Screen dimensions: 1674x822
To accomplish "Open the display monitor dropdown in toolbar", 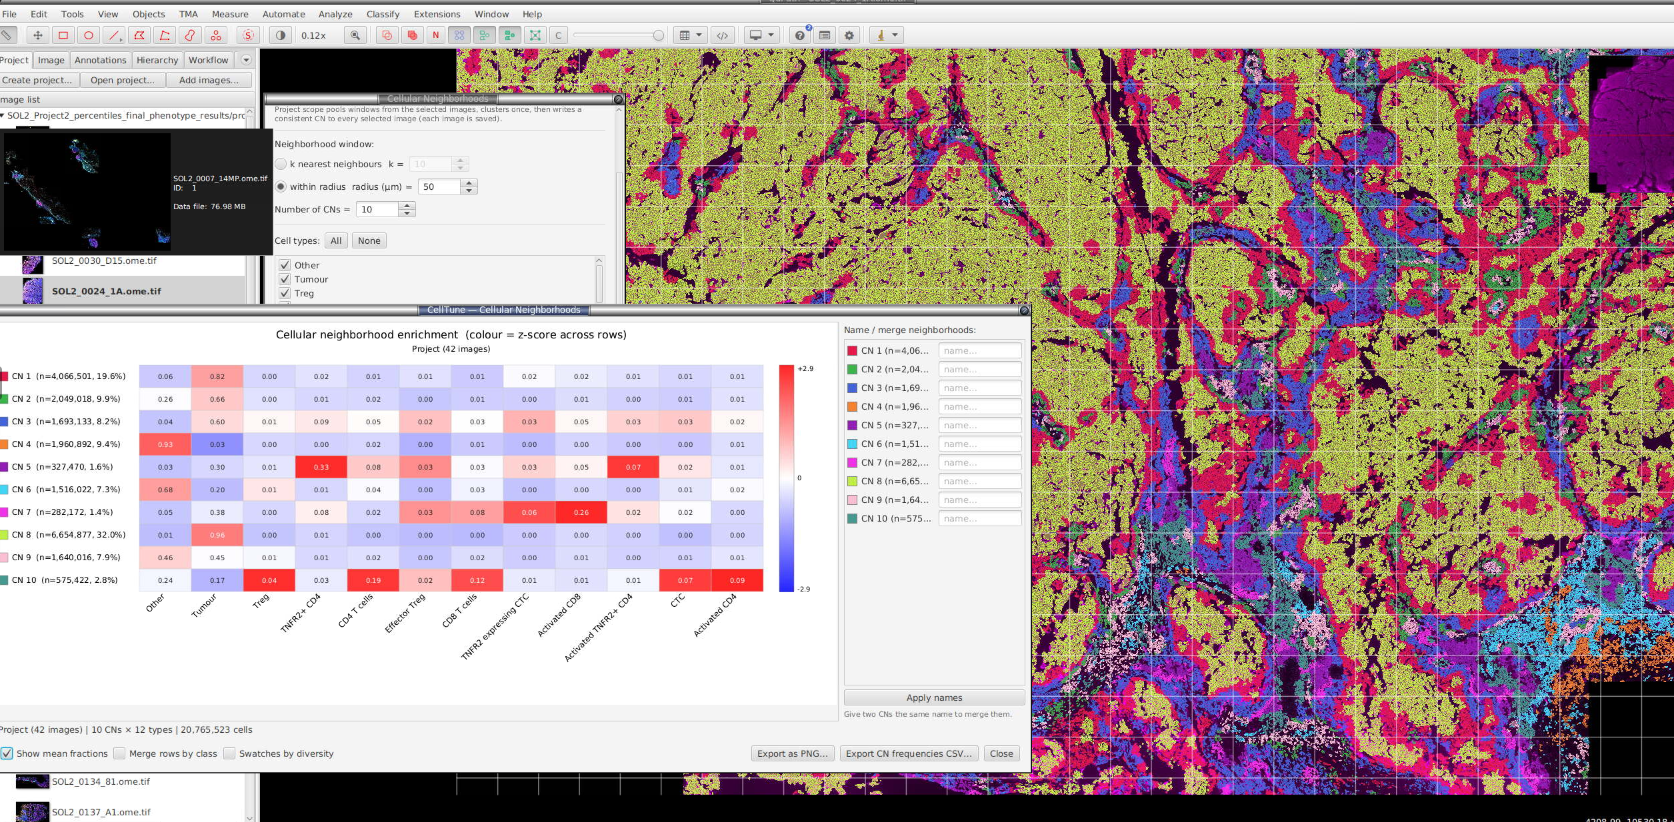I will 761,35.
